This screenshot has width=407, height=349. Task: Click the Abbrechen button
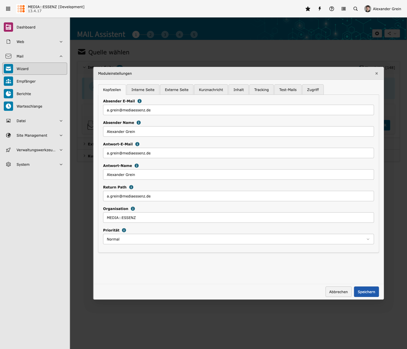tap(338, 292)
